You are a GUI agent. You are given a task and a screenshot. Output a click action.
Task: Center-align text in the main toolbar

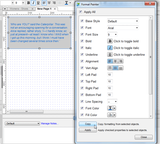49,3
